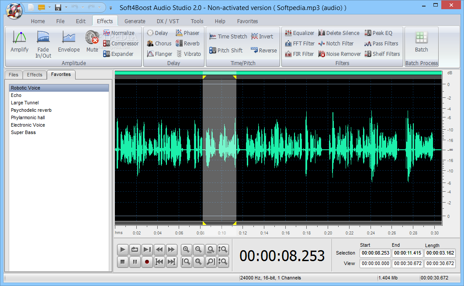The image size is (464, 286).
Task: Click the Selection End time field
Action: click(408, 253)
